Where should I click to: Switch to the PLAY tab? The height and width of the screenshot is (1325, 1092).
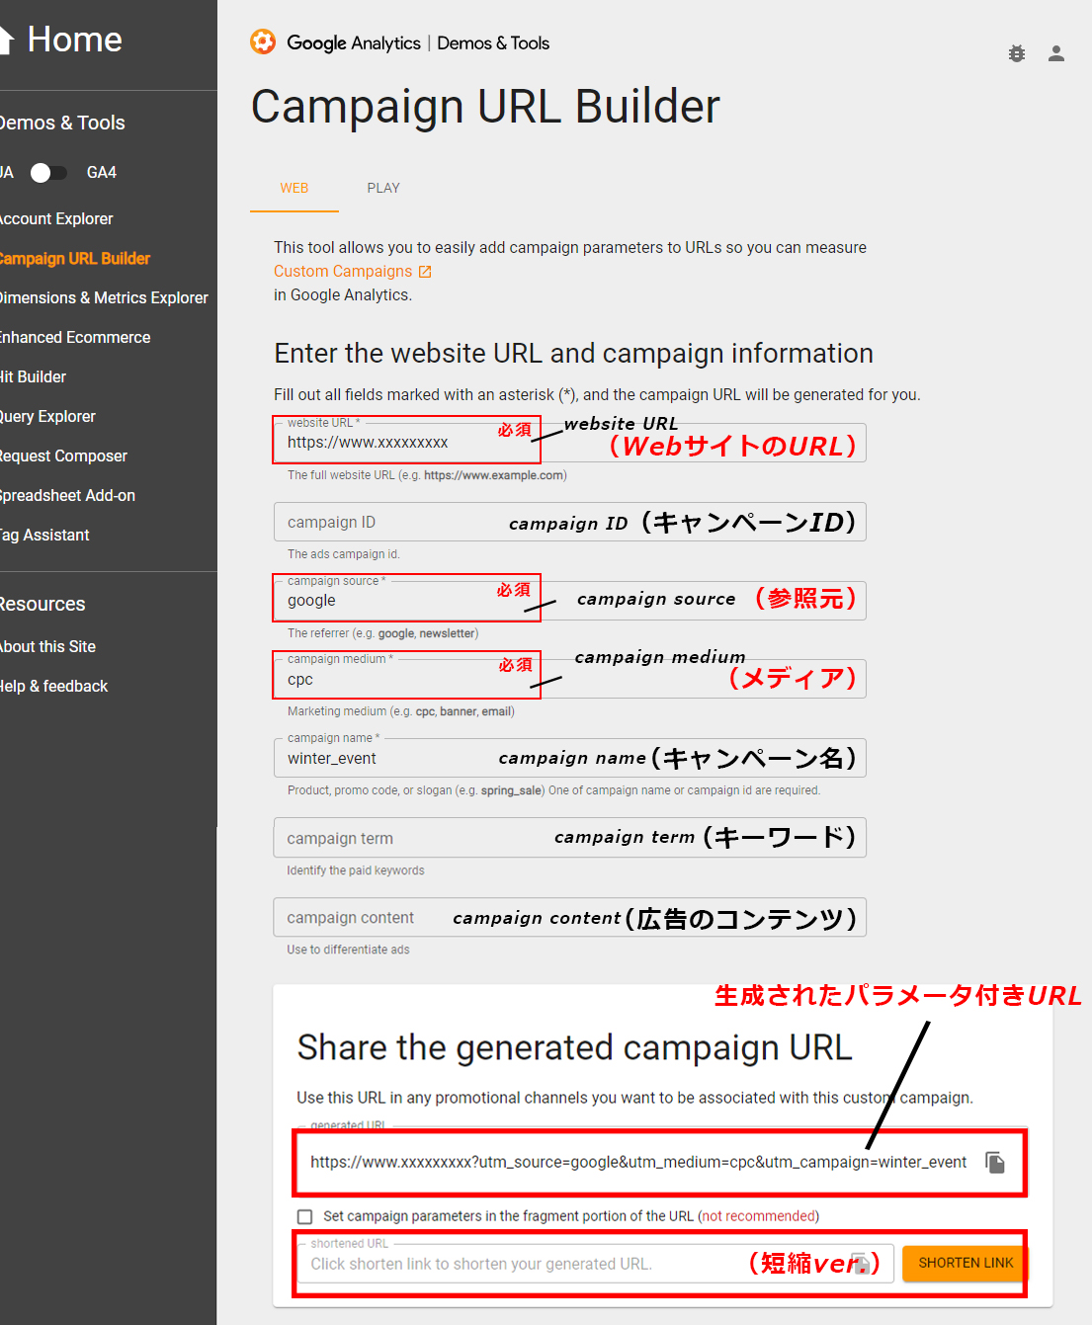pyautogui.click(x=383, y=188)
